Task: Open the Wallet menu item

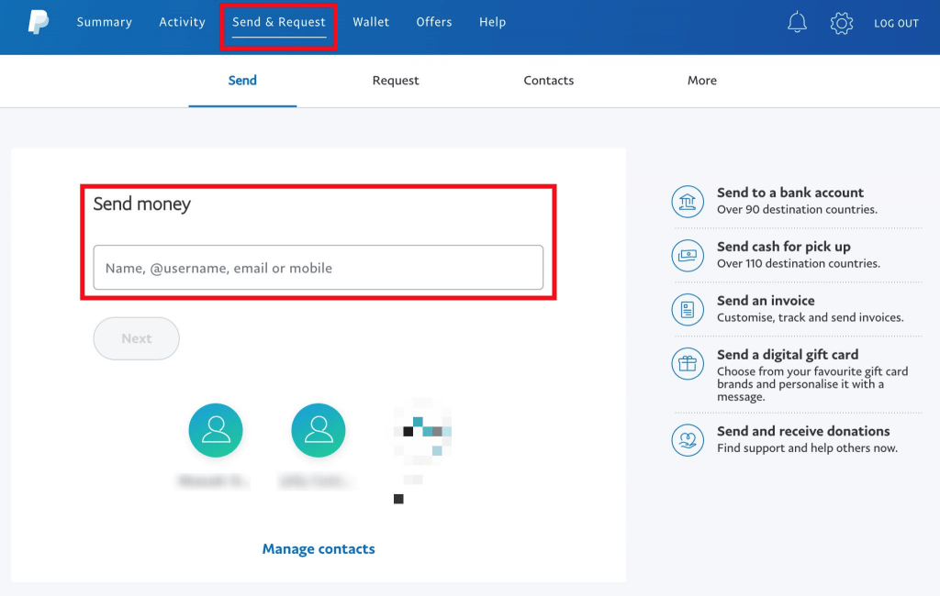Action: pyautogui.click(x=371, y=22)
